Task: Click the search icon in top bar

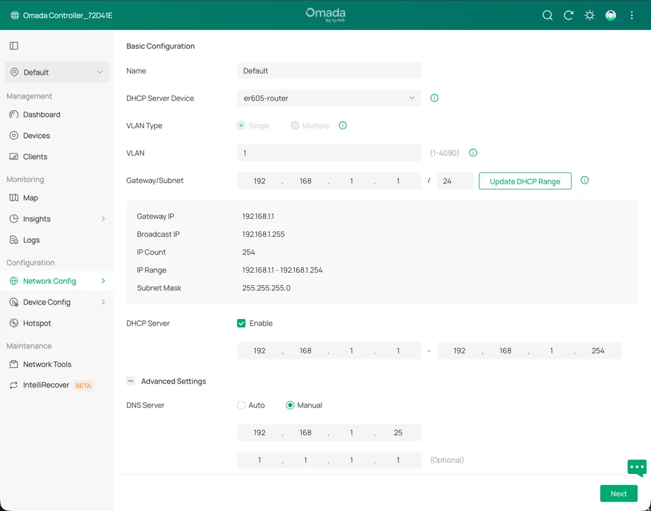Action: coord(547,16)
